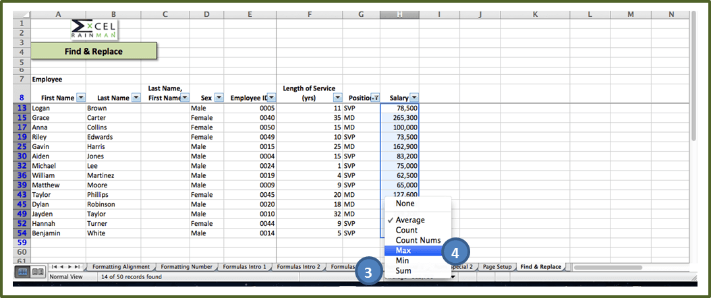Choose Count Nums in the popup menu

coord(418,240)
